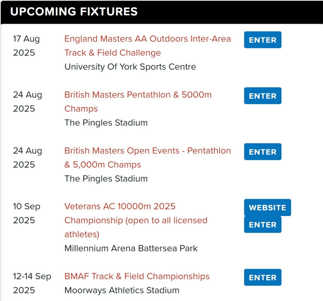Open BMAF Track & Field Championships link
The height and width of the screenshot is (301, 323).
[137, 276]
